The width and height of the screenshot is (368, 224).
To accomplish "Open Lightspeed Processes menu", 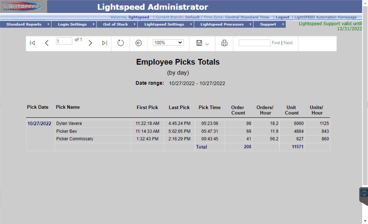I will tap(224, 24).
